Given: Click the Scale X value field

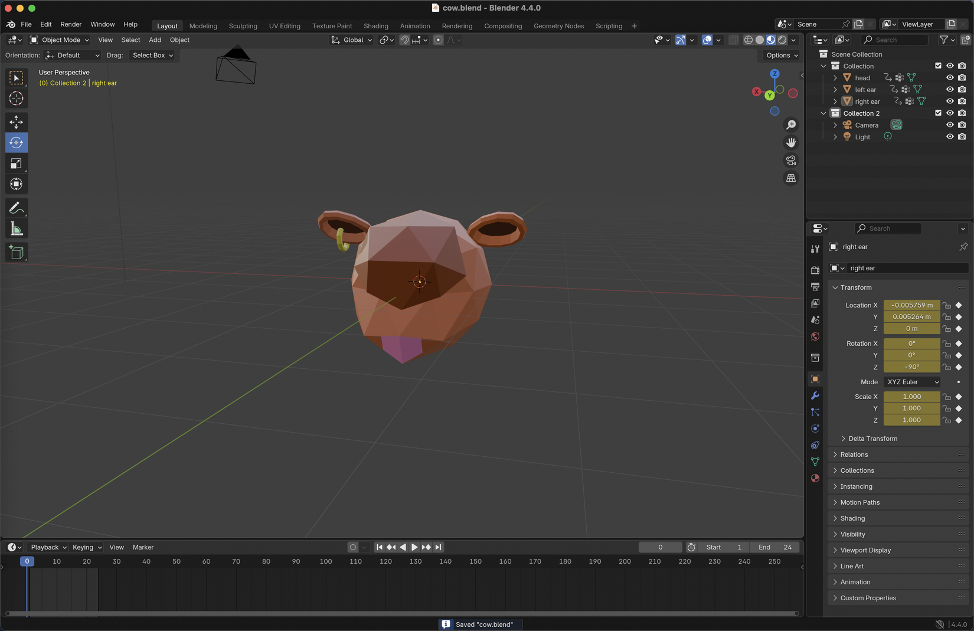Looking at the screenshot, I should 912,397.
